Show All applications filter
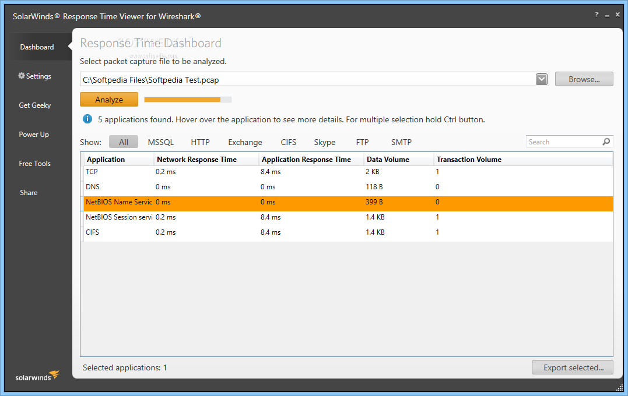 124,142
